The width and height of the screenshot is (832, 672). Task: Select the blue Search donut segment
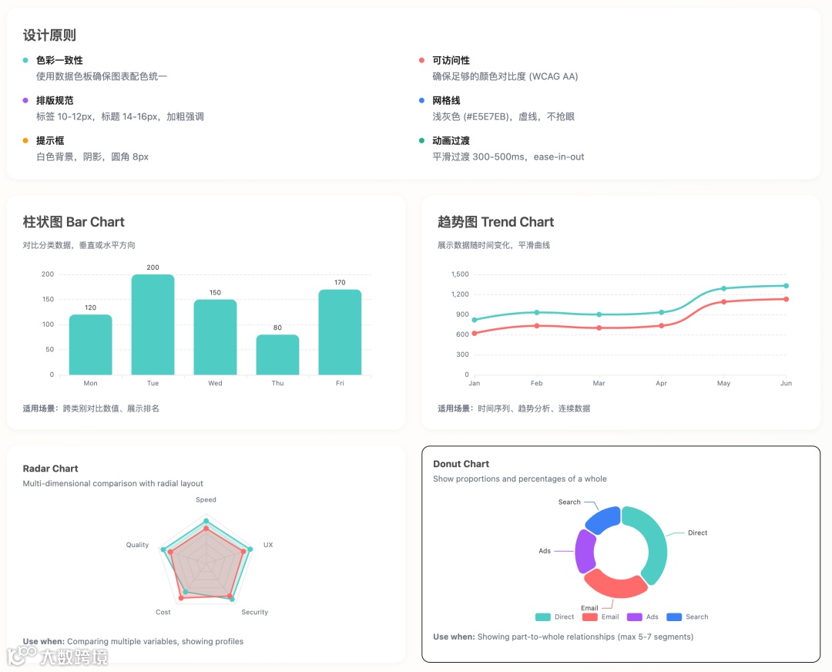[605, 519]
